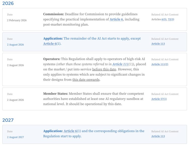This screenshot has width=189, height=145.
Task: Click the bold 'Commission:' label
Action: click(x=53, y=14)
